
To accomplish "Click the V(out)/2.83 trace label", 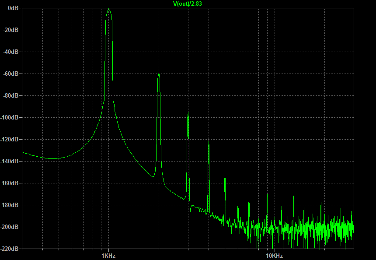I will (x=188, y=4).
